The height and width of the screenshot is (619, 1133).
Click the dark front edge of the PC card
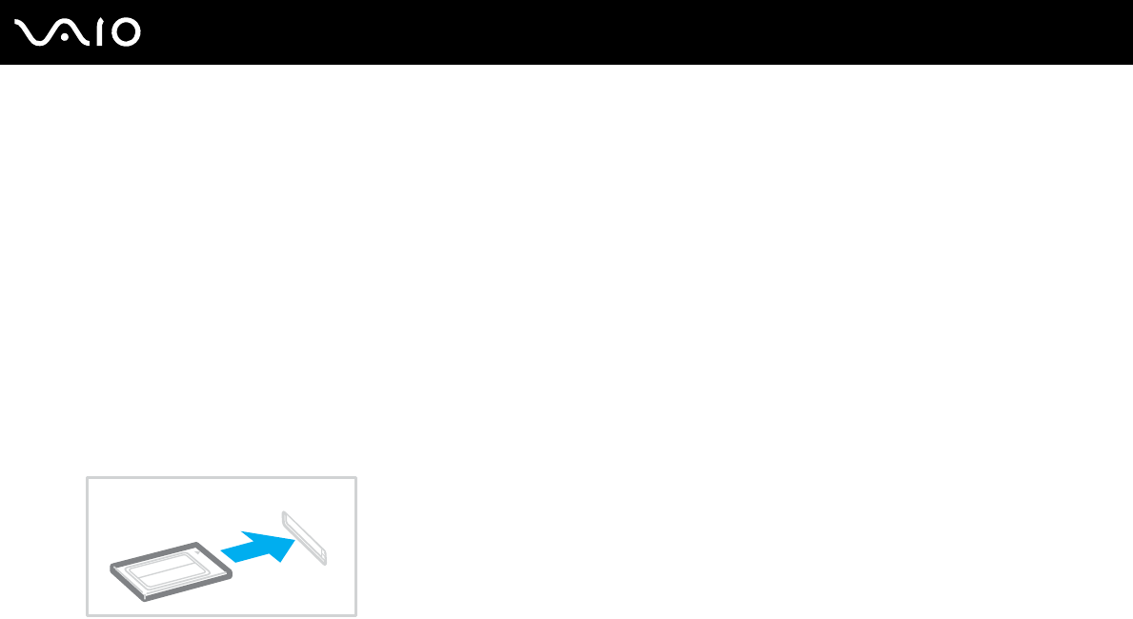[x=188, y=588]
